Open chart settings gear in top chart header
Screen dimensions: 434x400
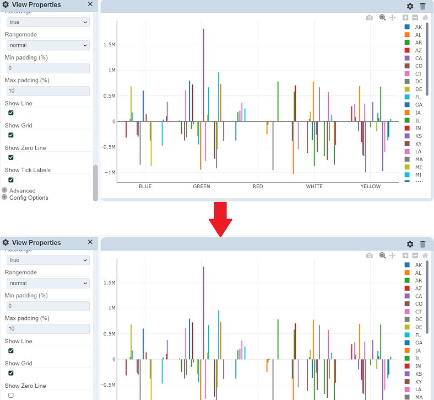click(x=410, y=6)
